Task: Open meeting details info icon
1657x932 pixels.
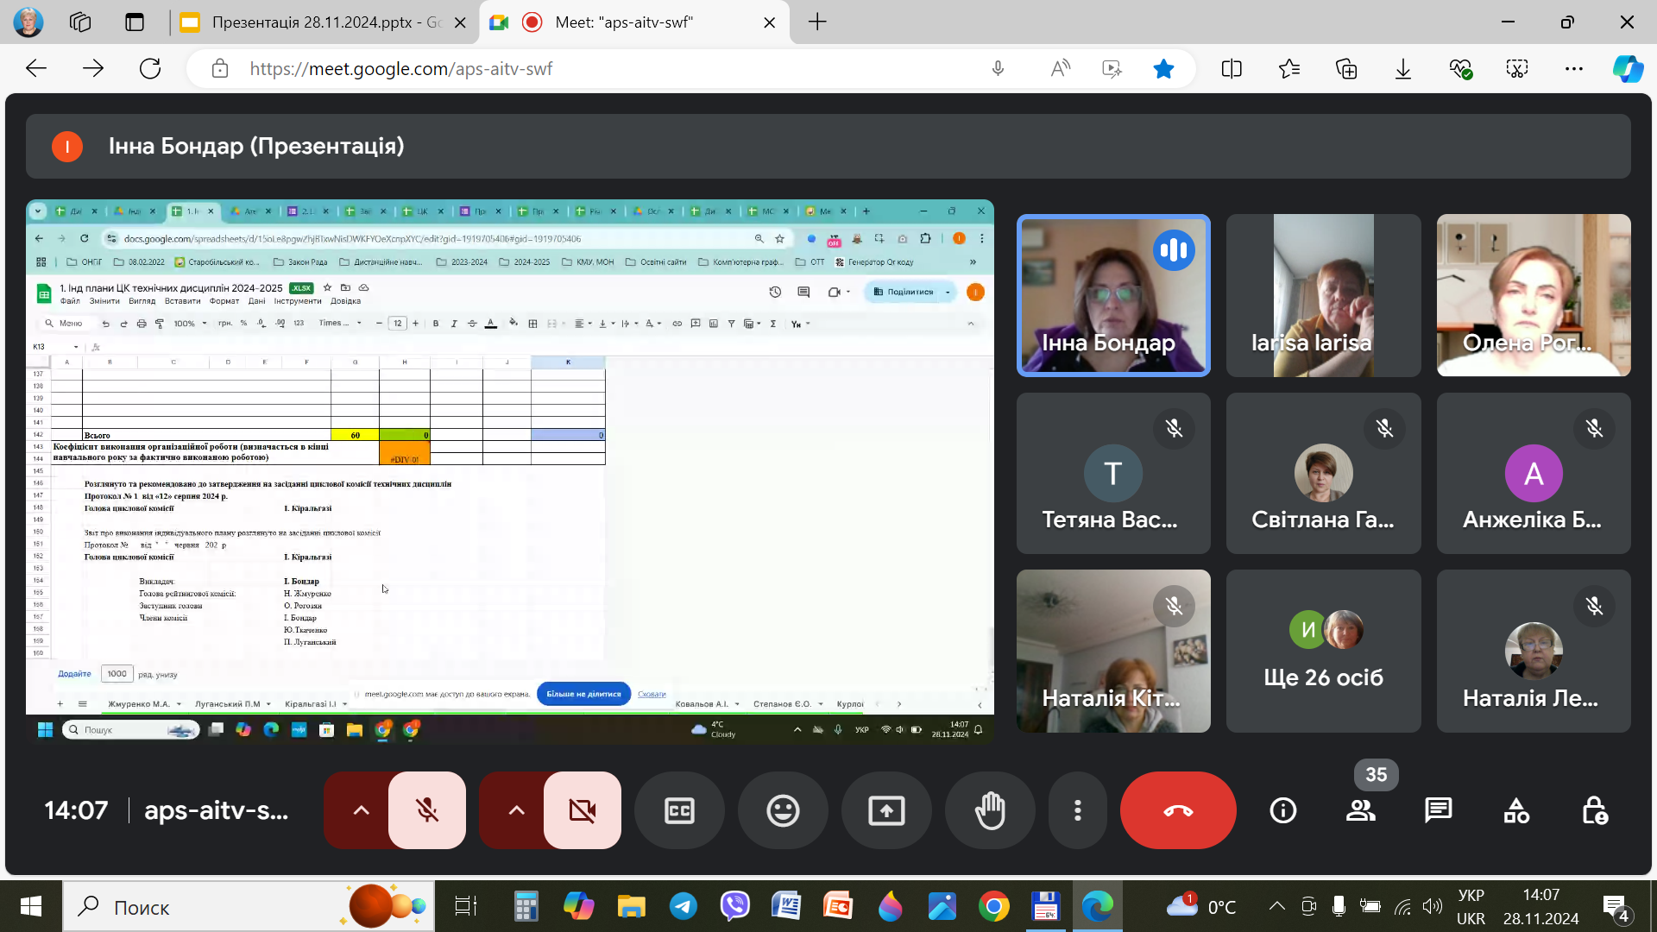Action: click(1283, 810)
